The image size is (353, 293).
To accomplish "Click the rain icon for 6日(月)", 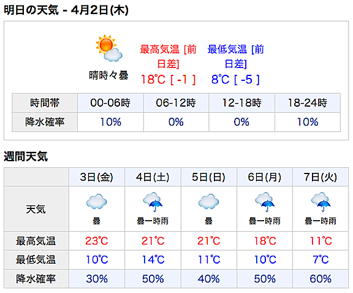I will click(265, 202).
